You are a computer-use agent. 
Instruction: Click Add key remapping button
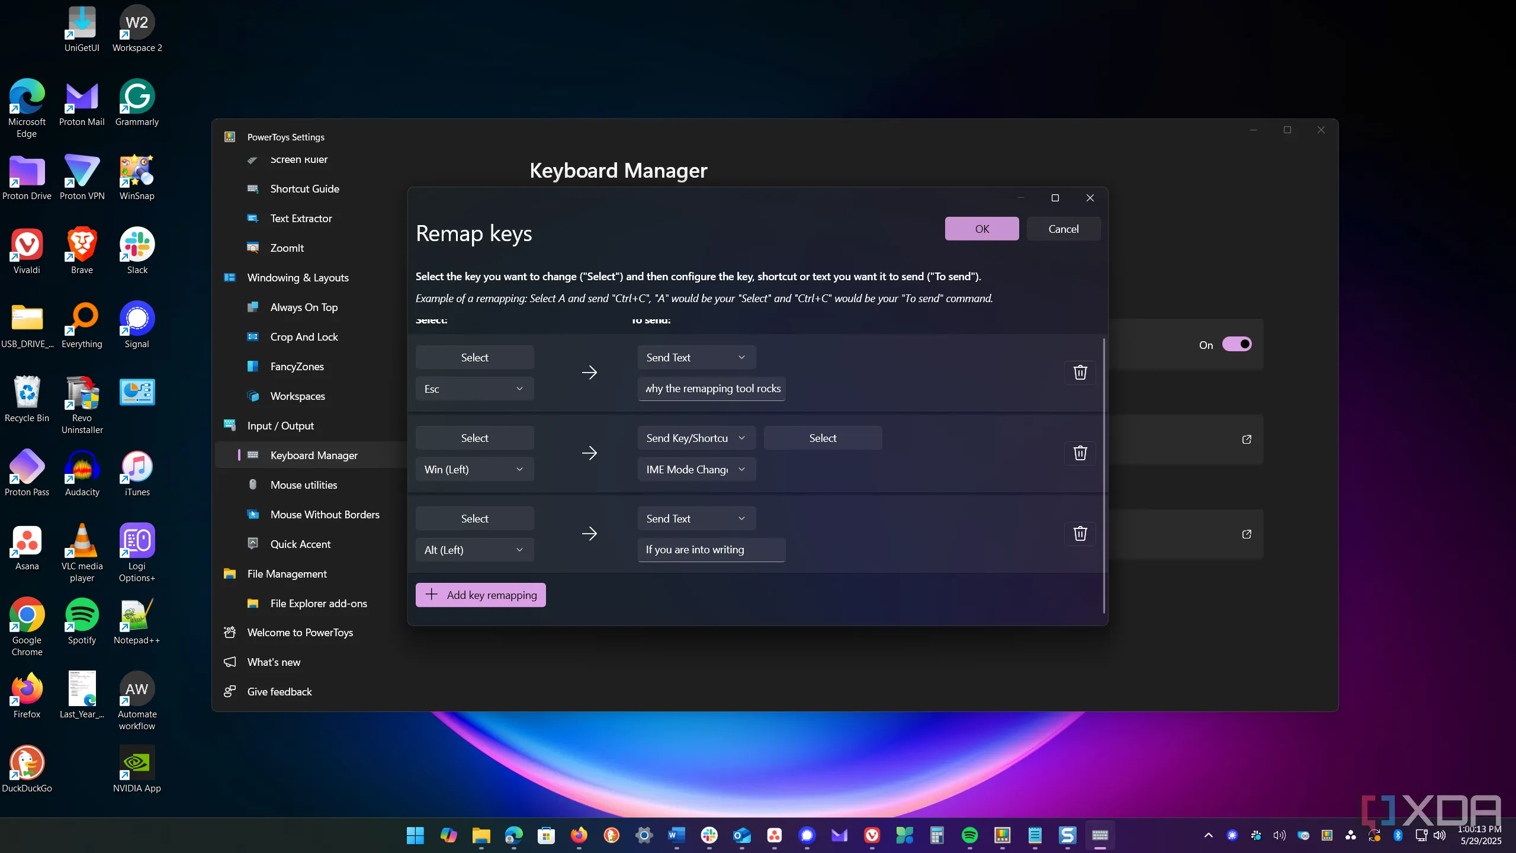coord(480,595)
